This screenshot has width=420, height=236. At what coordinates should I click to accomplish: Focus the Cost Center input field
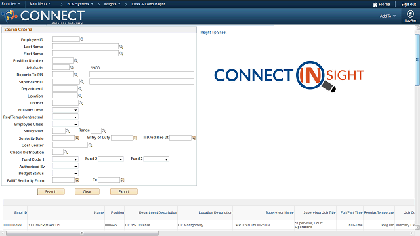click(x=70, y=146)
